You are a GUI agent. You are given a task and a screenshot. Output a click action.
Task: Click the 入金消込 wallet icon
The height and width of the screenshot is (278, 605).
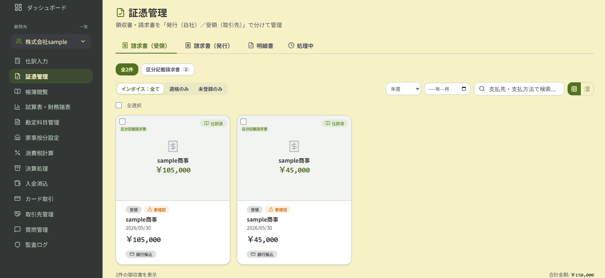(x=18, y=183)
